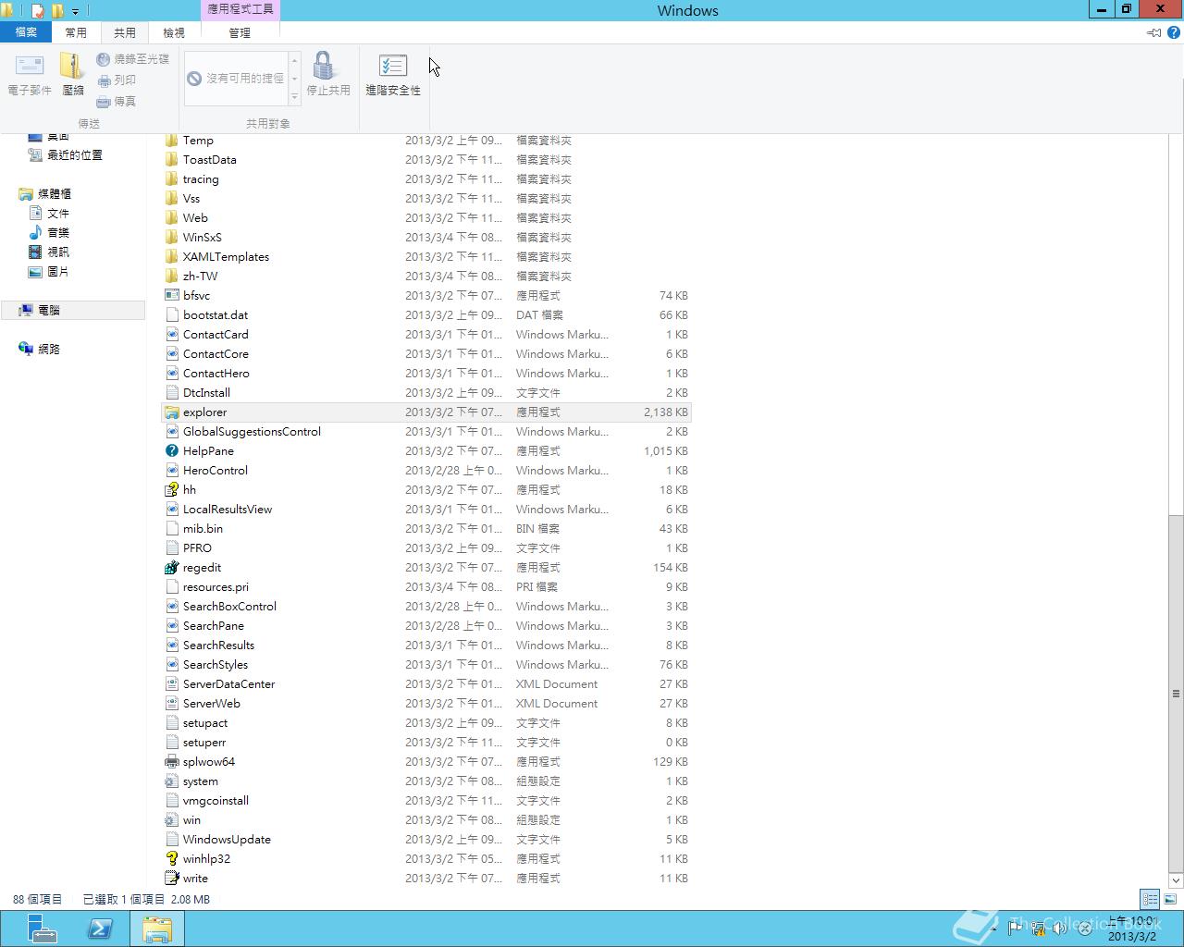Click the Properties icon in quick access toolbar
The width and height of the screenshot is (1184, 947).
point(38,11)
